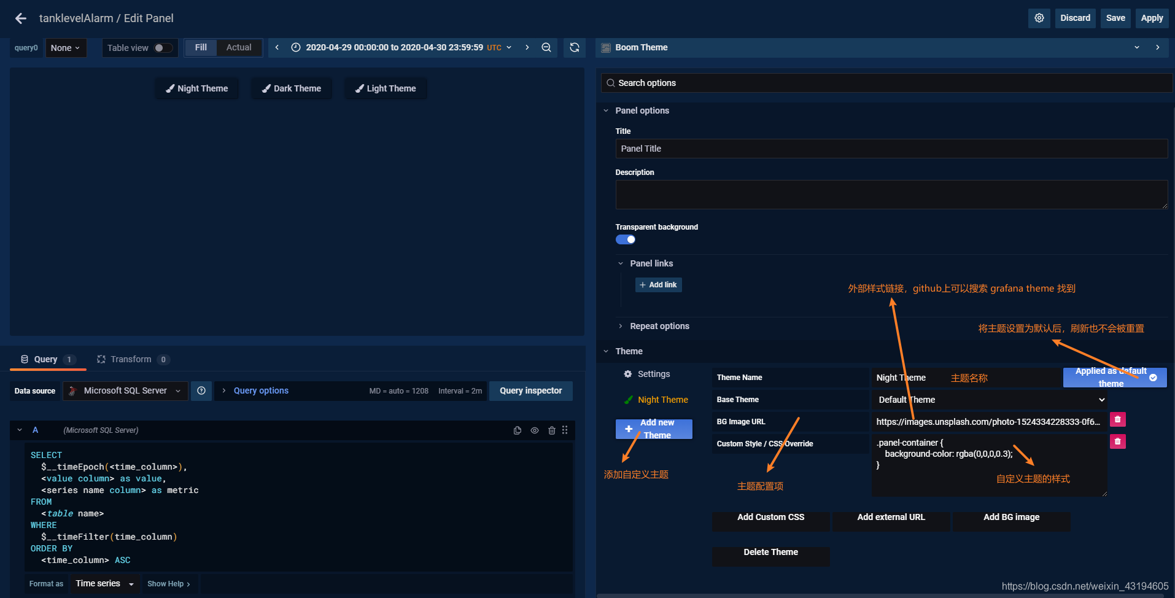Screen dimensions: 1175x598
Task: Click the back arrow next to tanklevelAlarm
Action: (20, 18)
